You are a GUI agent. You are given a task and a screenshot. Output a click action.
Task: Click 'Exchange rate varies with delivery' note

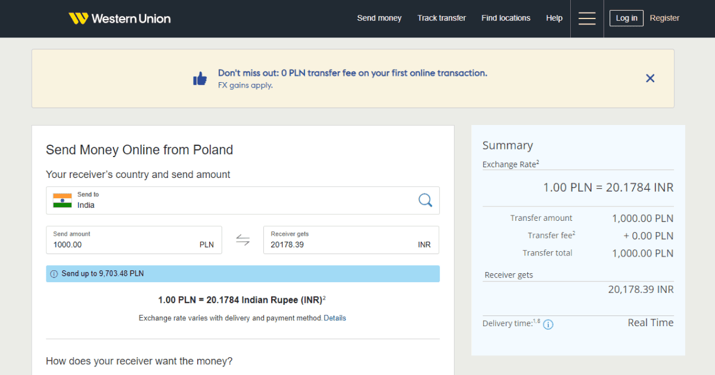tap(231, 318)
